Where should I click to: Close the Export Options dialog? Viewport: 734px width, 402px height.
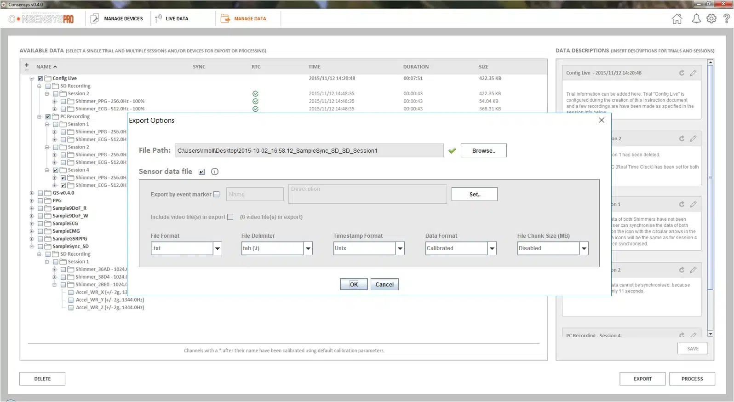602,120
